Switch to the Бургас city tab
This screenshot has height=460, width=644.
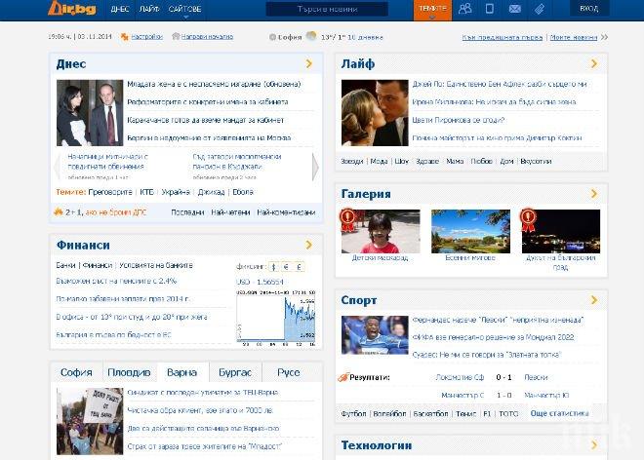coord(235,372)
